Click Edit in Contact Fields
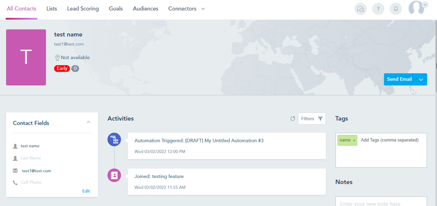Image resolution: width=437 pixels, height=206 pixels. point(86,191)
